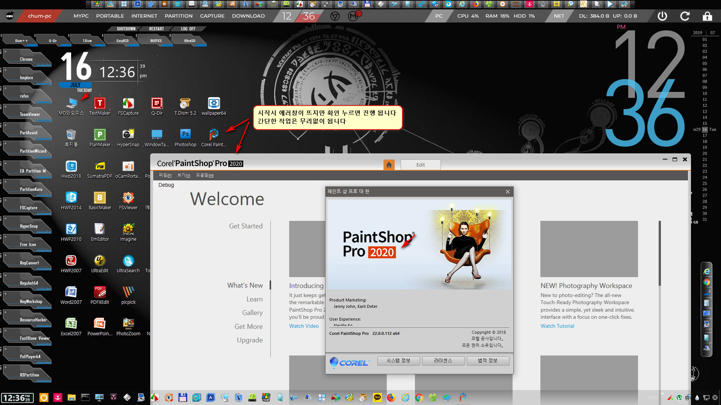721x405 pixels.
Task: Launch picpick desktop icon
Action: [128, 295]
